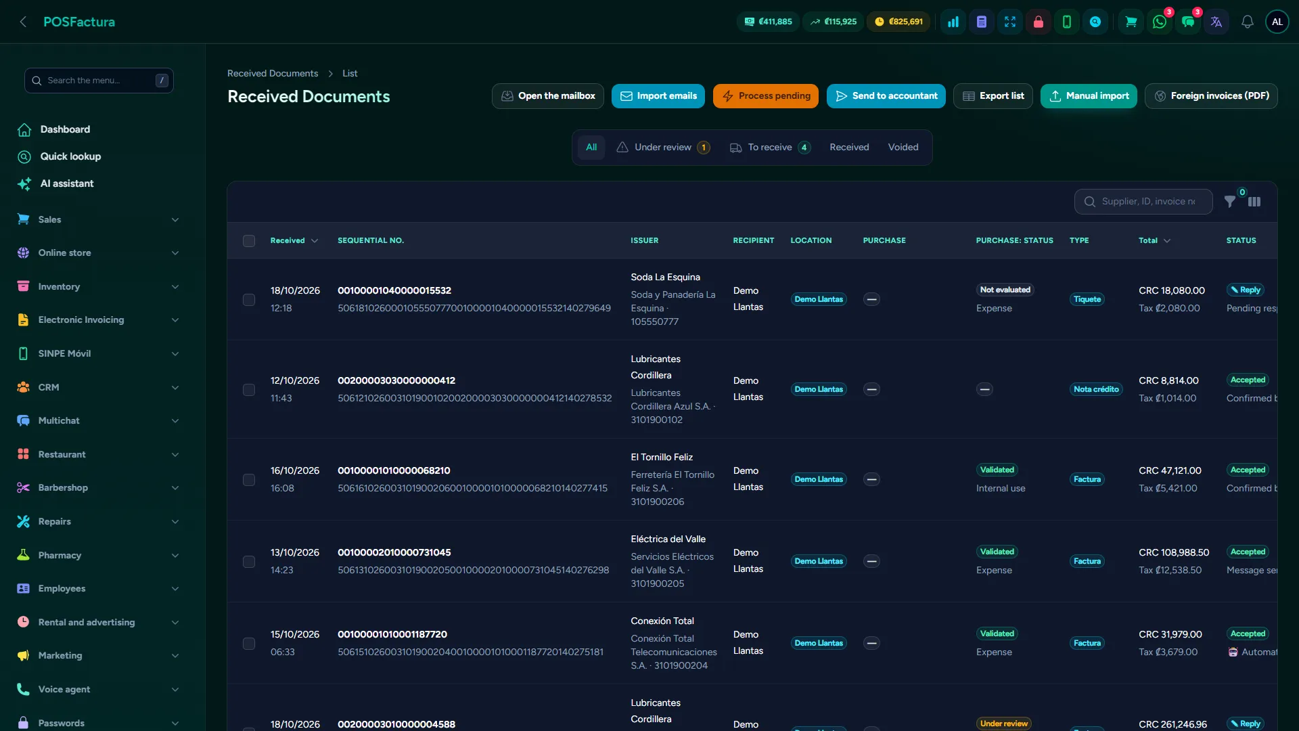
Task: Switch to the To receive tab
Action: coord(770,148)
